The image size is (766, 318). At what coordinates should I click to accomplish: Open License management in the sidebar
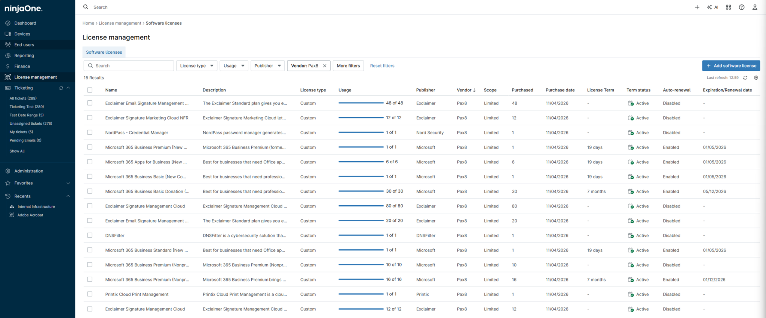click(x=36, y=77)
